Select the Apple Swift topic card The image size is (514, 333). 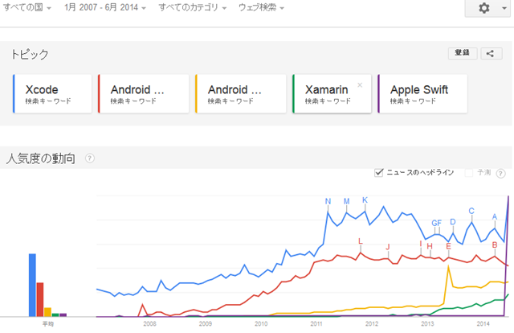coord(422,94)
